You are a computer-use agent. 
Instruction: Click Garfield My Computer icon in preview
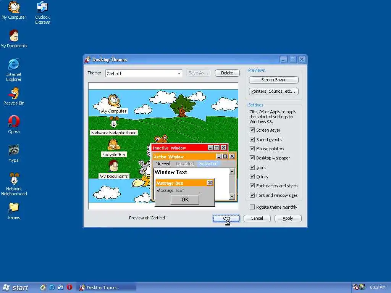tap(114, 101)
